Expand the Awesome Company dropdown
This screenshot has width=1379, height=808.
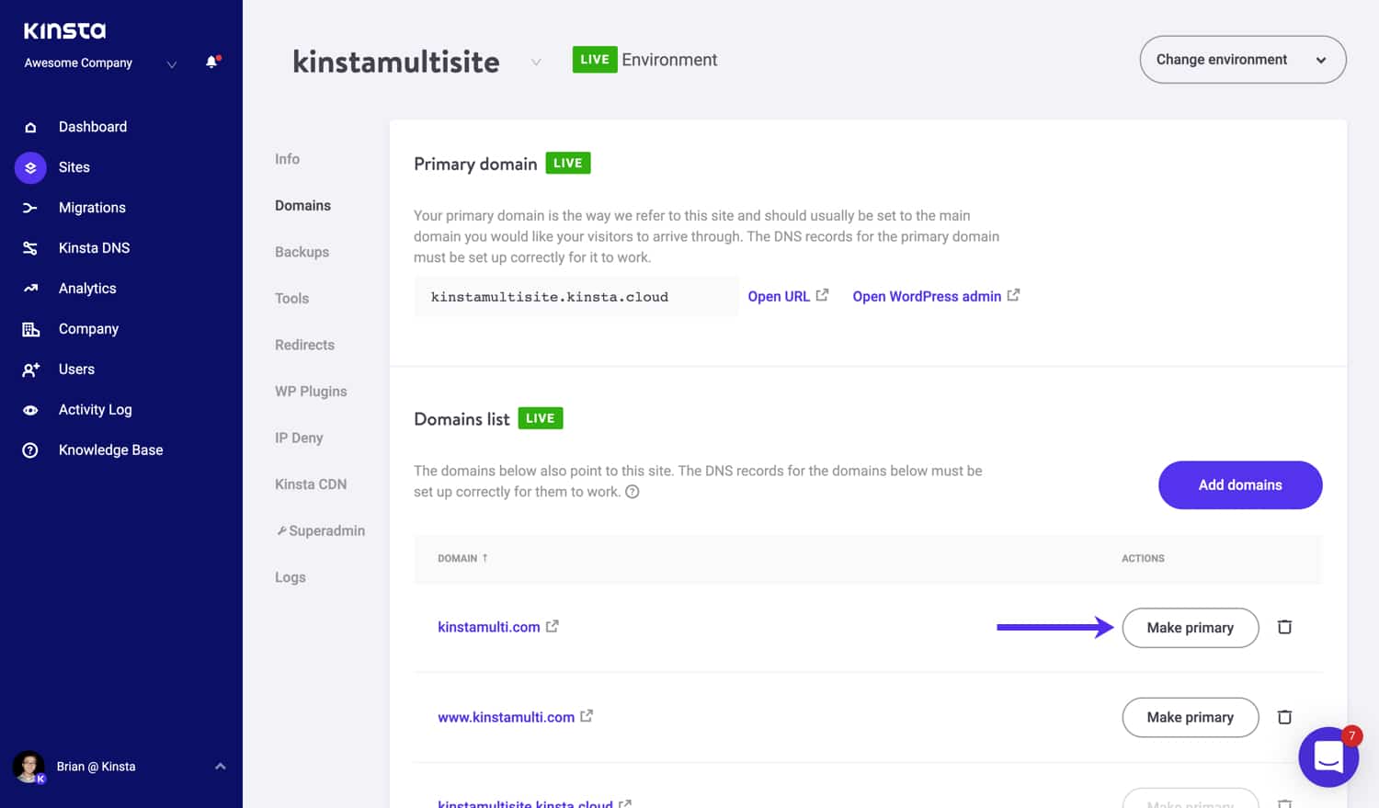pyautogui.click(x=171, y=63)
